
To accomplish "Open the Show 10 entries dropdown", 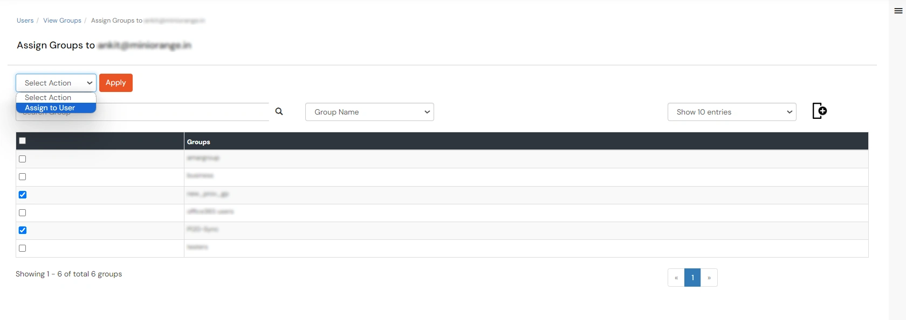I will tap(732, 112).
